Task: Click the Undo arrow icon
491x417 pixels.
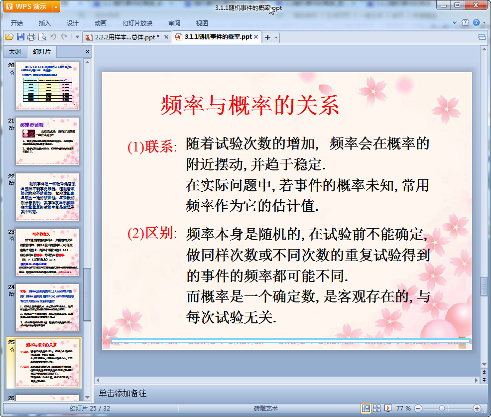Action: coord(54,37)
